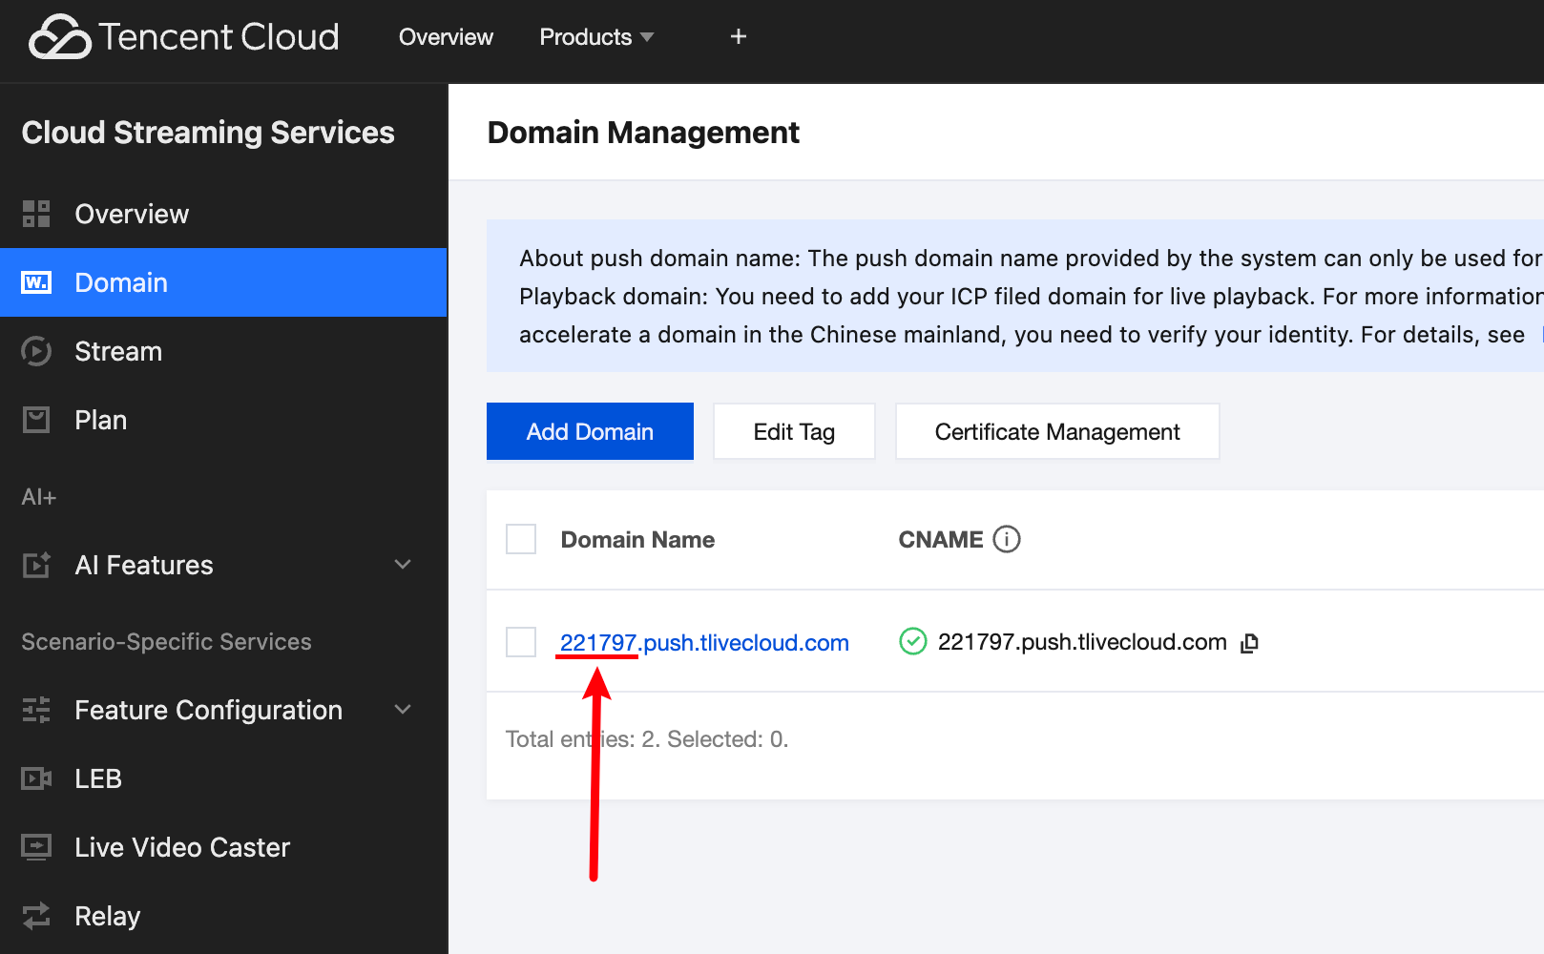Click the LEB video icon in sidebar
Screen dimensions: 1544x954
[x=36, y=778]
